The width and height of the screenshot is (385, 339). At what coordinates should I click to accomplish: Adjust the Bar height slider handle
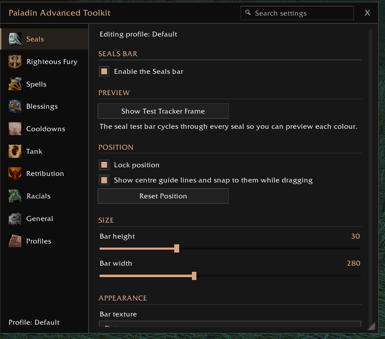177,248
